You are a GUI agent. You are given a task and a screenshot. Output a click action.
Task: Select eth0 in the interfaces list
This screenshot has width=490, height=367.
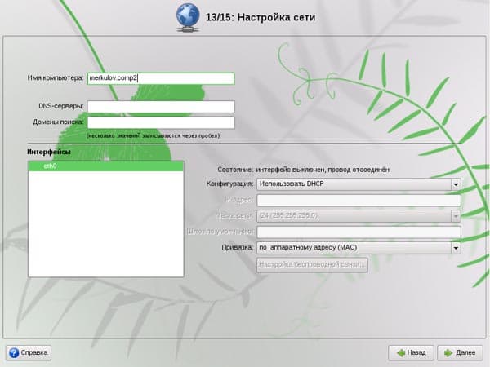tap(105, 166)
